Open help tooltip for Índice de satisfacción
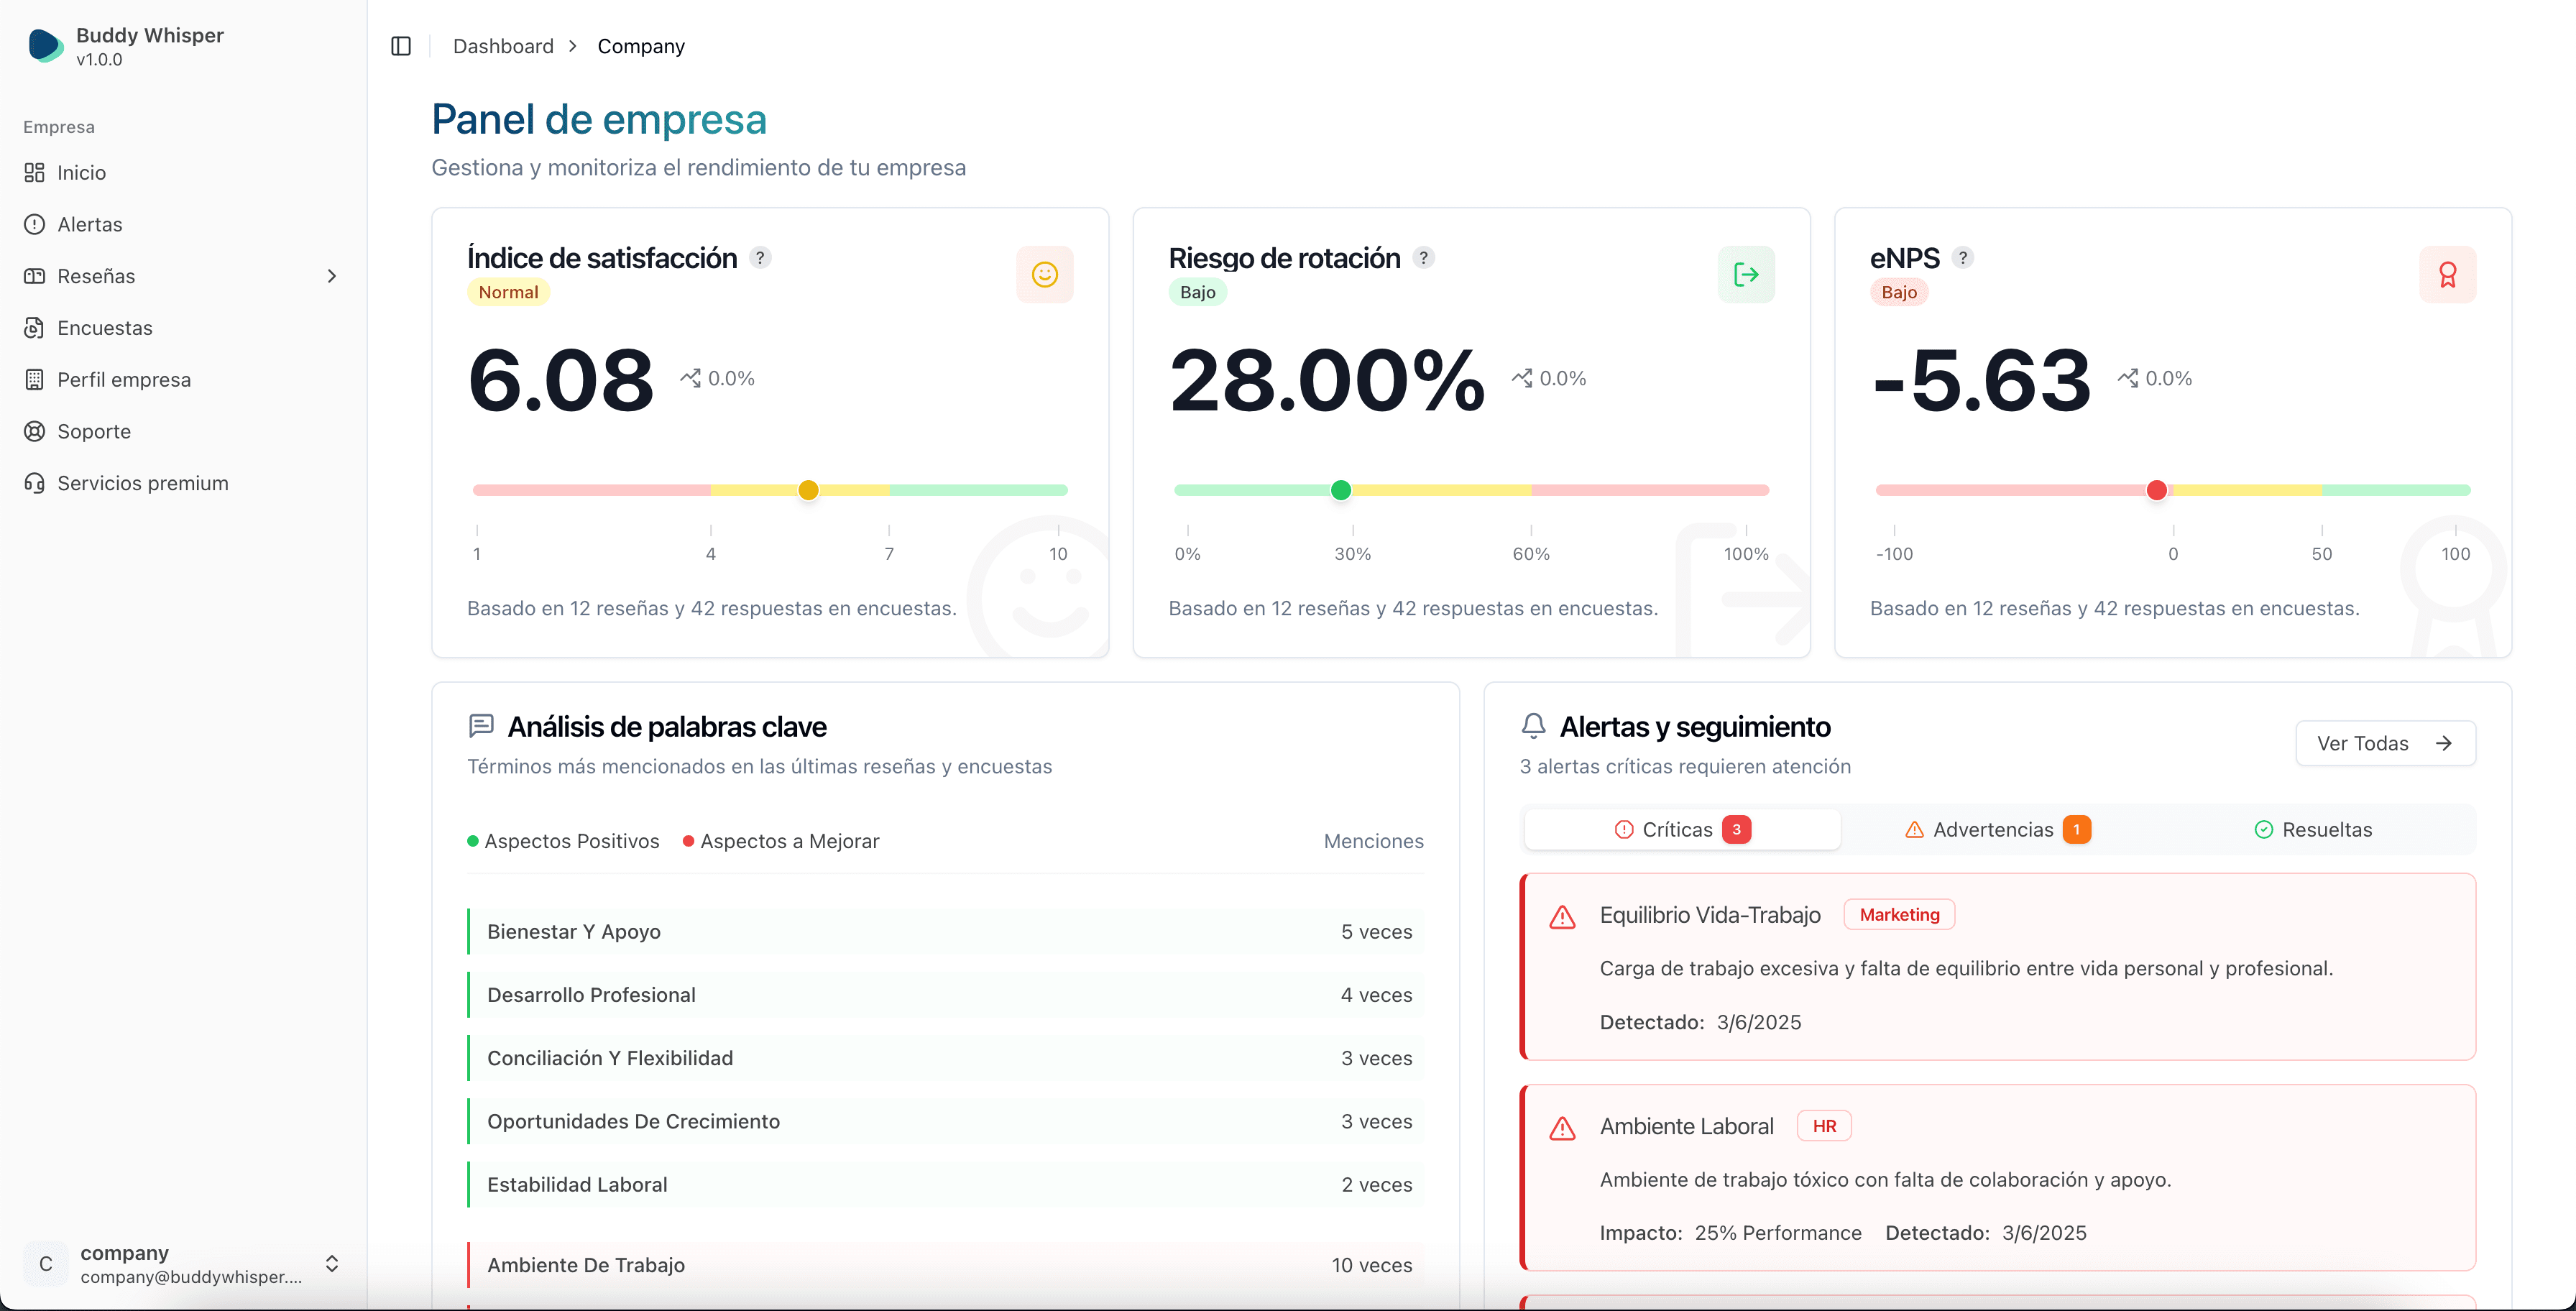The width and height of the screenshot is (2576, 1311). (760, 258)
